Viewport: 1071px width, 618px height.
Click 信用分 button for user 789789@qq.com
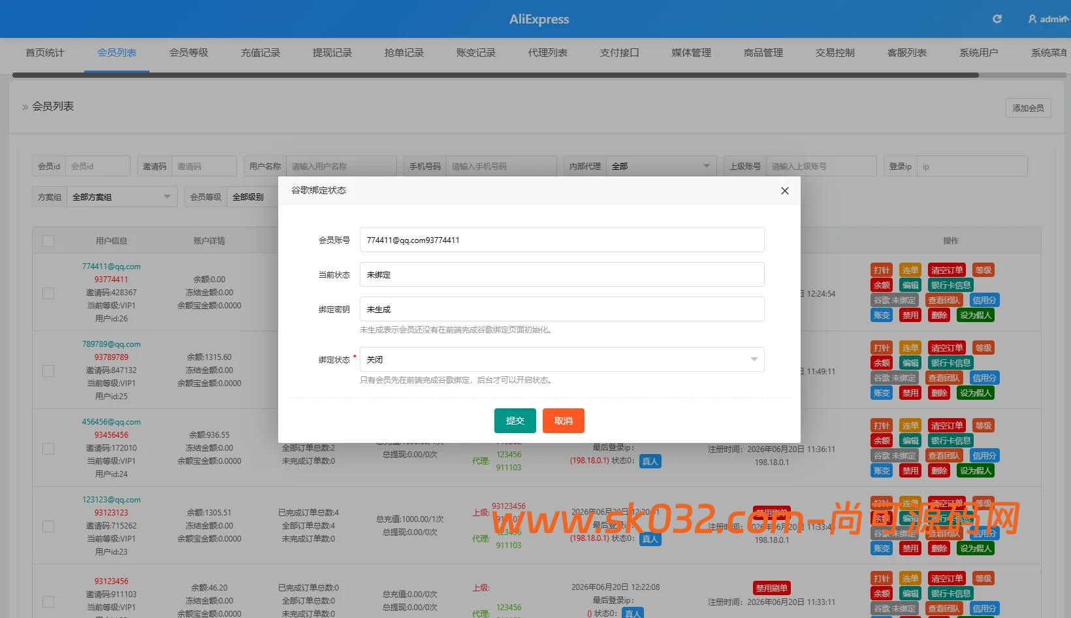(984, 378)
